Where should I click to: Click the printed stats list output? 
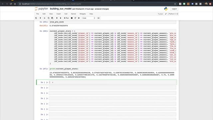(112, 75)
